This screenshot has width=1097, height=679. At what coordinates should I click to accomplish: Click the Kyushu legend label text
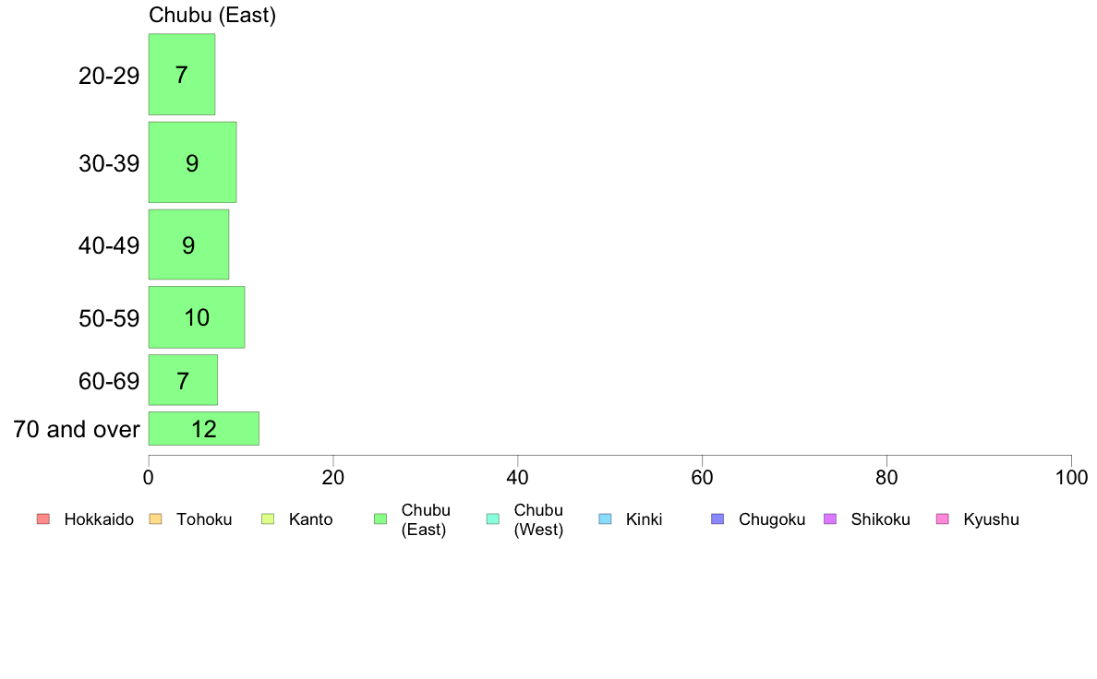click(991, 519)
